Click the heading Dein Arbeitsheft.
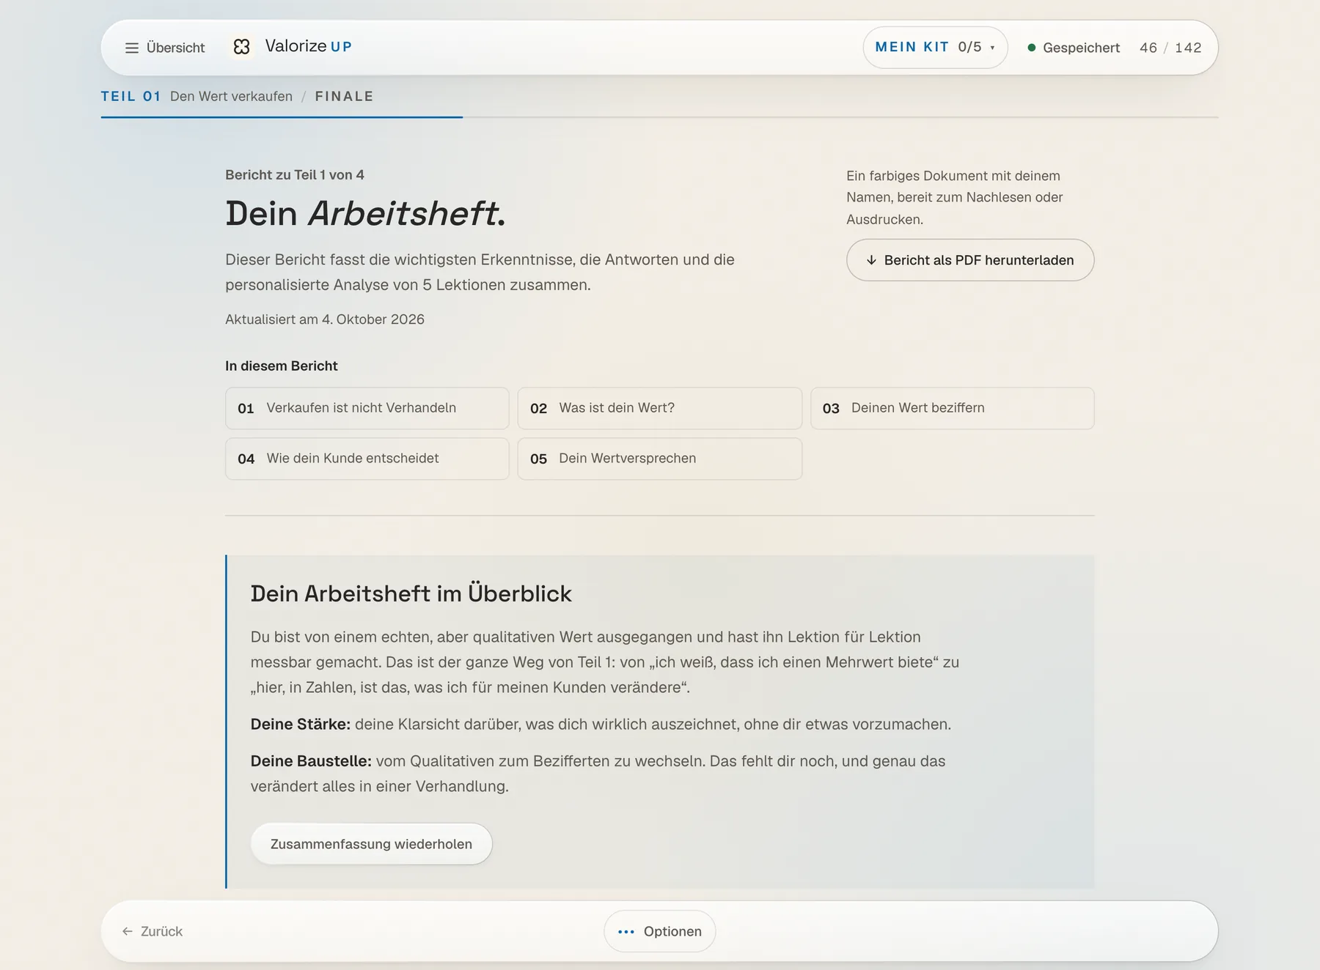Viewport: 1320px width, 970px height. point(365,214)
